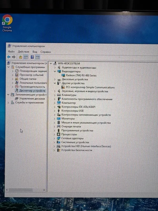Viewport: 158px width, 211px height.
Task: Expand Общие папки node
Action: coord(13,79)
